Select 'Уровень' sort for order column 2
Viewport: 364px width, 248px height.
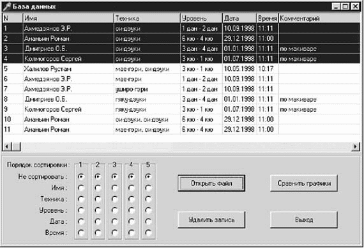(x=98, y=210)
